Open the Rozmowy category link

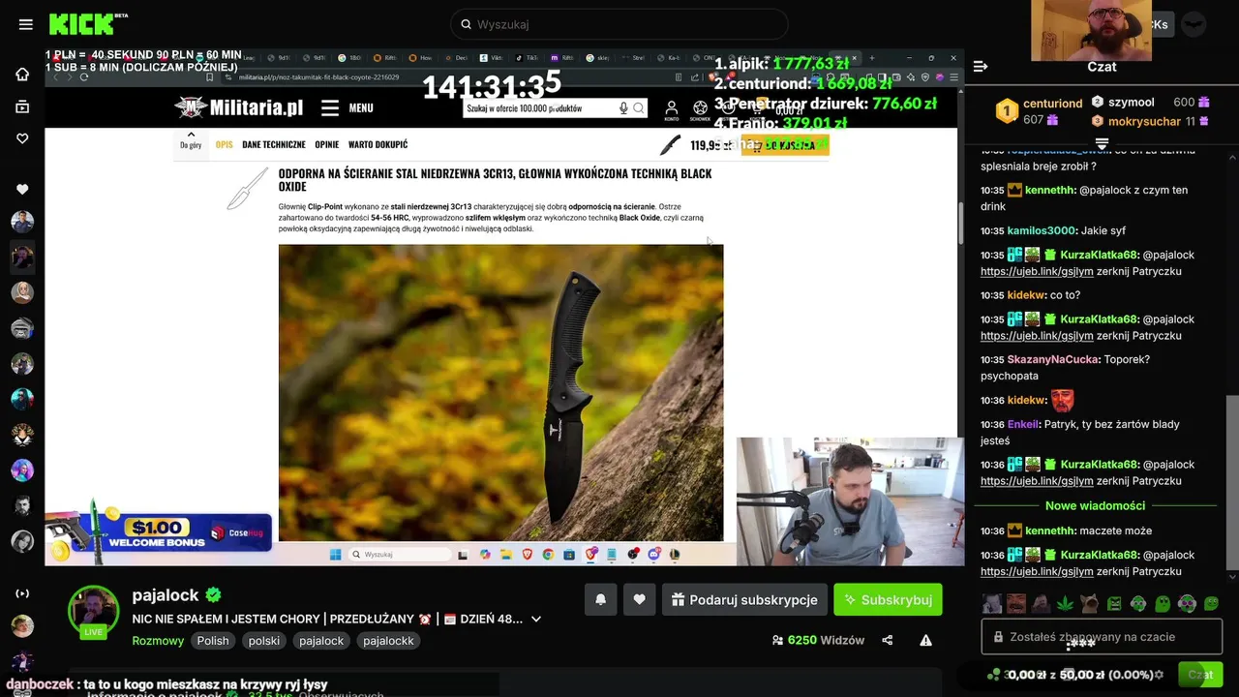point(158,641)
